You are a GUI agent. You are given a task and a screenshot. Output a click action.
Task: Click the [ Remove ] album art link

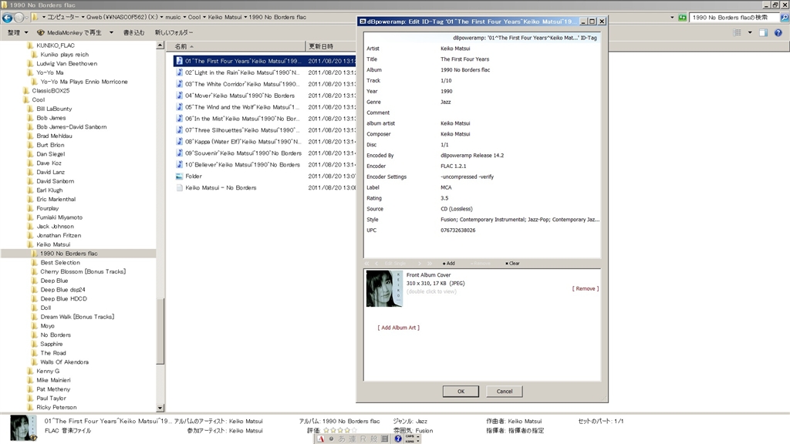tap(585, 288)
